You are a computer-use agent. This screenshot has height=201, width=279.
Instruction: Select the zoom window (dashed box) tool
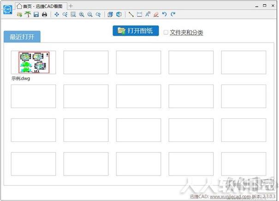(73, 14)
